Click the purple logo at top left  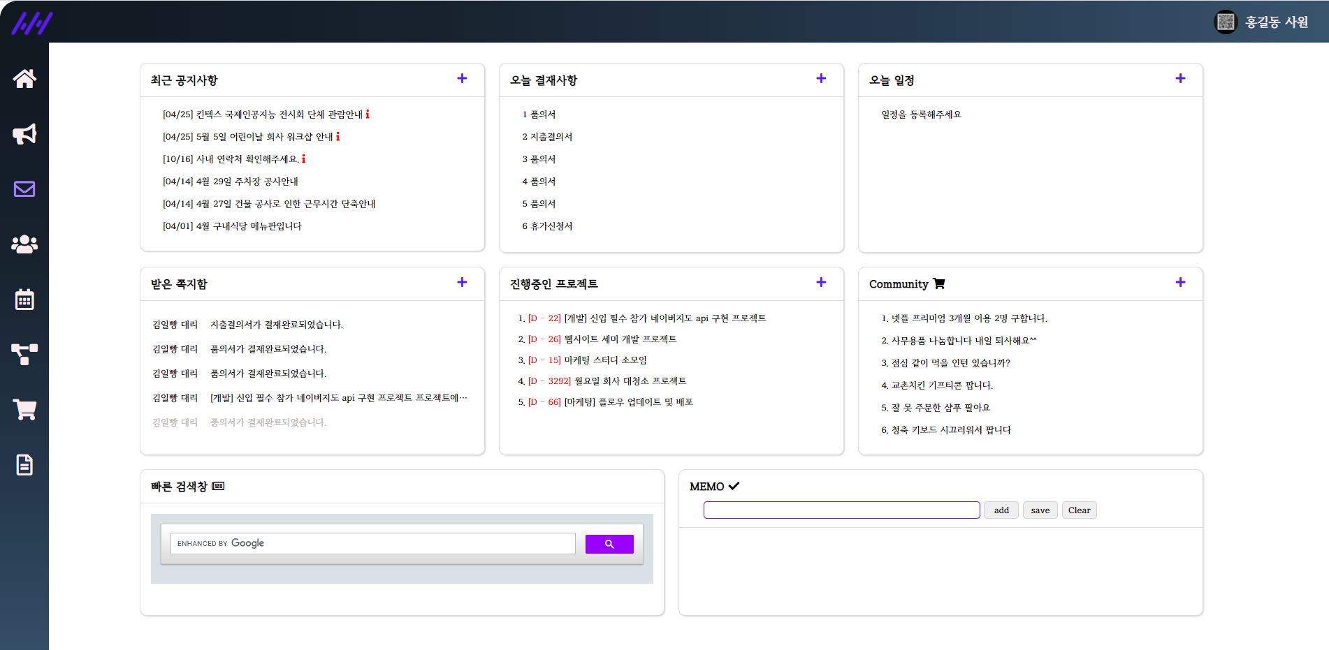click(32, 23)
